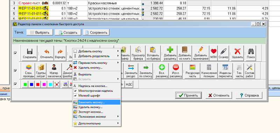Click the Заменить по списку button

tap(146, 71)
